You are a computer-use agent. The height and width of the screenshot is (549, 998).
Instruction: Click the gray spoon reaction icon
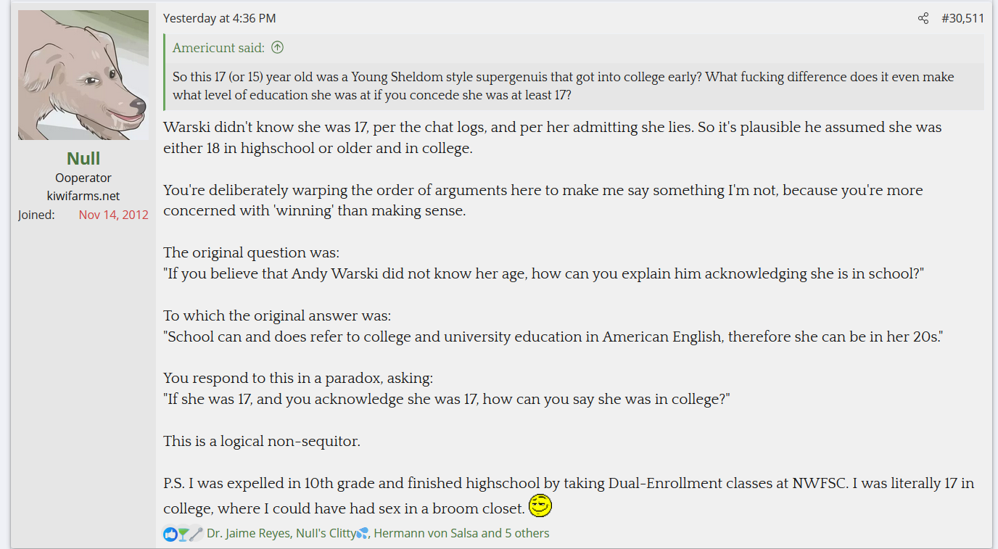coord(196,534)
